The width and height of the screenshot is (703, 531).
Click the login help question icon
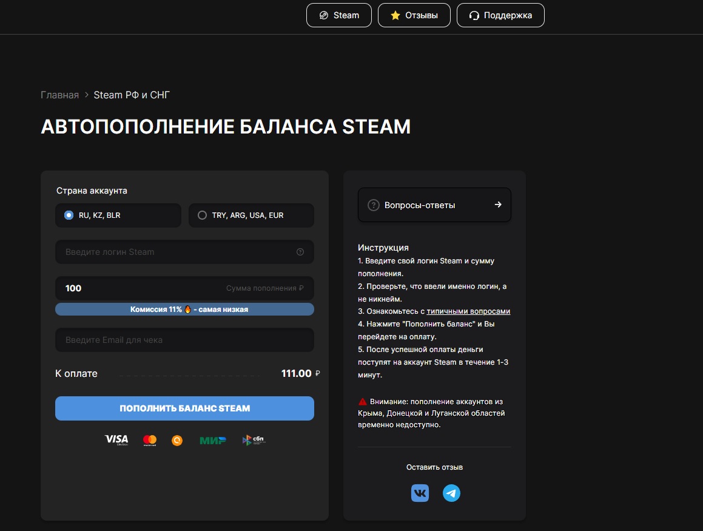point(300,252)
